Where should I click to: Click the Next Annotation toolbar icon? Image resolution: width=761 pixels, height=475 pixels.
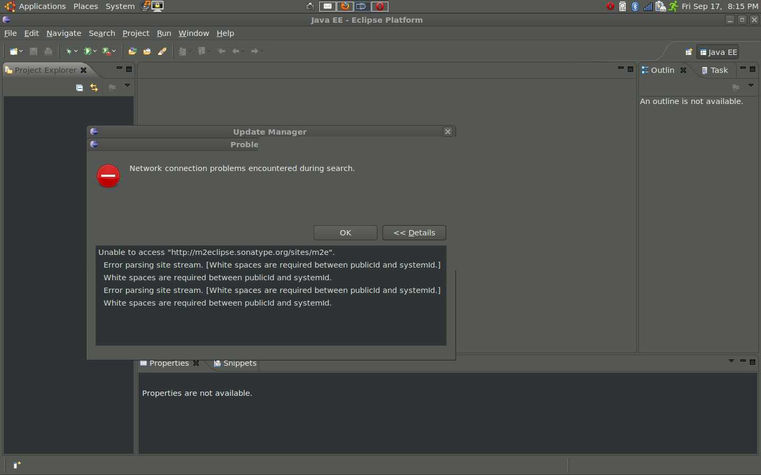pyautogui.click(x=182, y=51)
